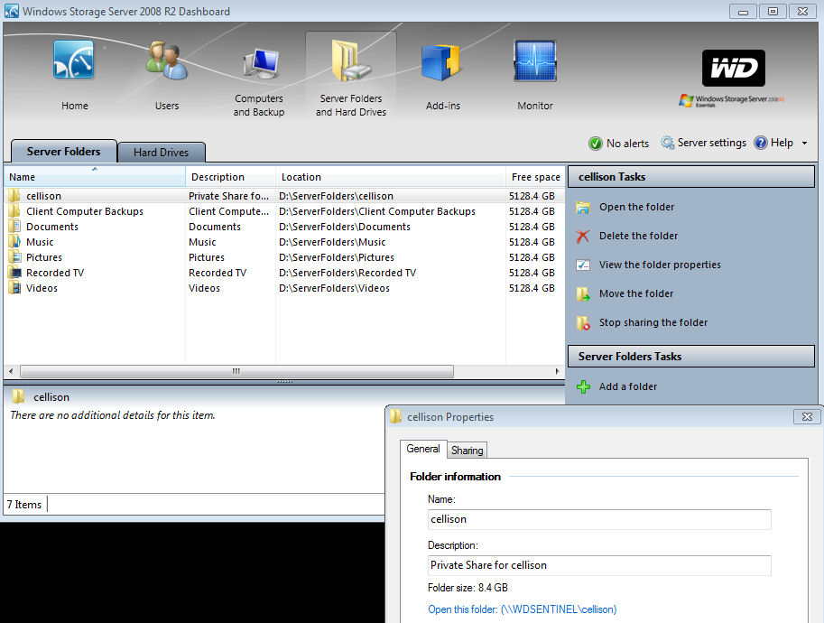Click the Open the folder task link
The width and height of the screenshot is (824, 623).
(636, 207)
